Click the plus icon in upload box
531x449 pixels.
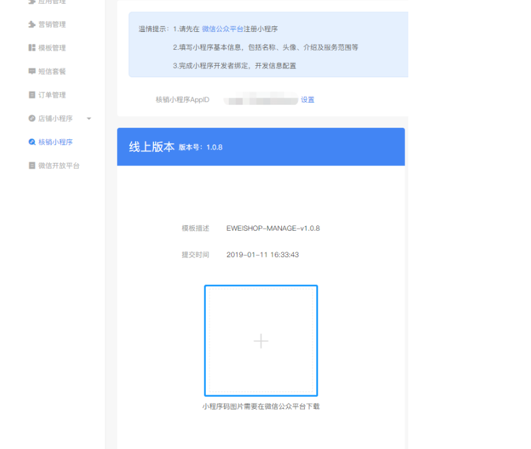click(261, 341)
